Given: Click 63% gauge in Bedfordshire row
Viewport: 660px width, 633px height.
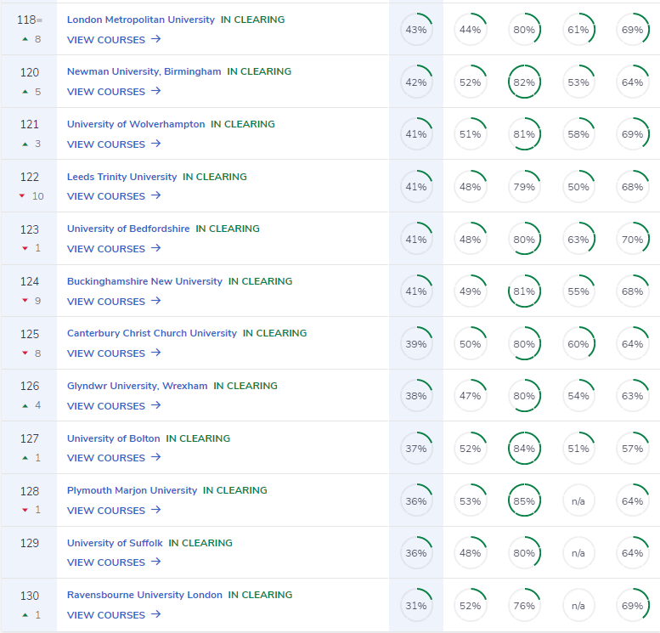Looking at the screenshot, I should pyautogui.click(x=578, y=239).
